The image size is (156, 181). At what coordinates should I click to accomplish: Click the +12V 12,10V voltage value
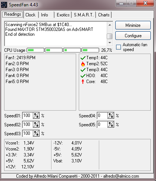[28, 167]
